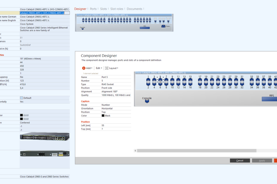Open the Add dropdown menu

pyautogui.click(x=87, y=68)
